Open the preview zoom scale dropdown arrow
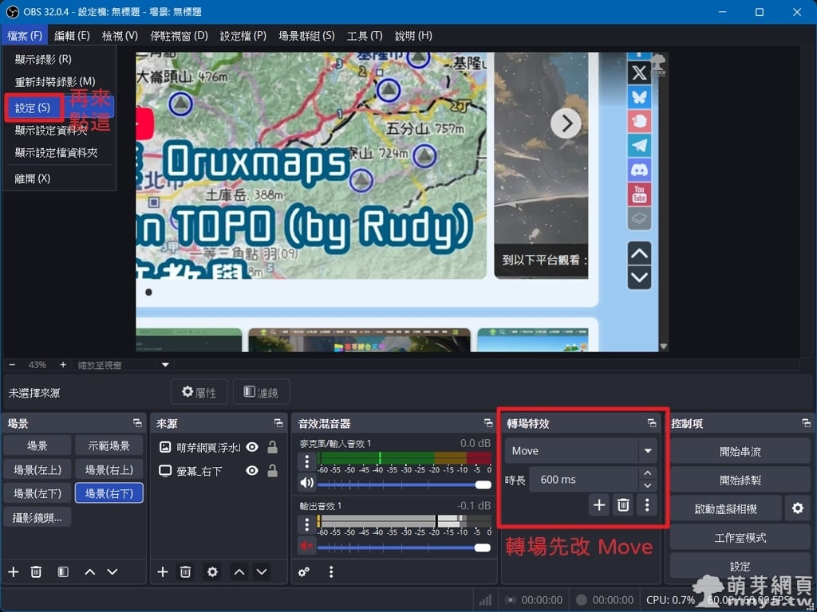 166,364
